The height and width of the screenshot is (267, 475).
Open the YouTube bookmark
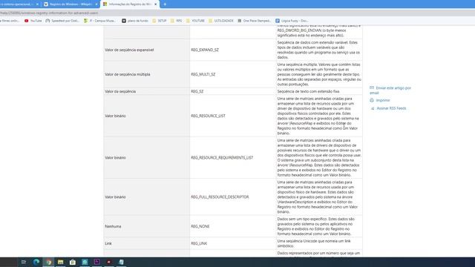33,21
